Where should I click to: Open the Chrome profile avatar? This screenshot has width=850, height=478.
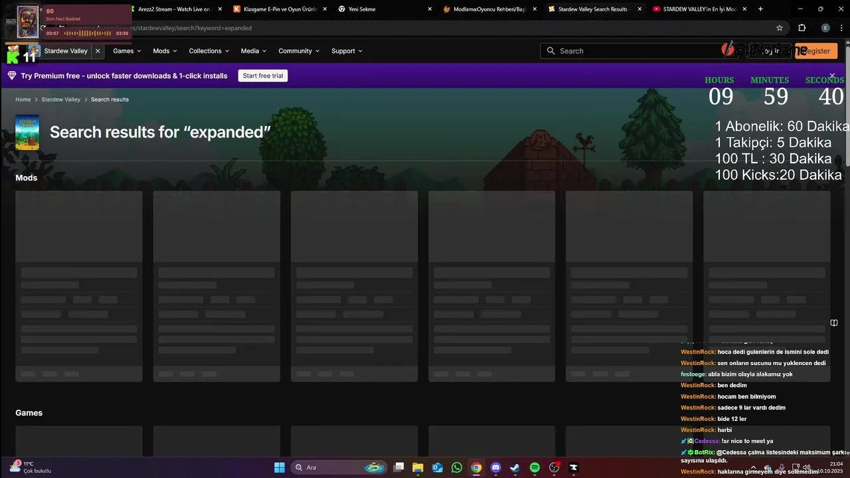click(x=825, y=28)
